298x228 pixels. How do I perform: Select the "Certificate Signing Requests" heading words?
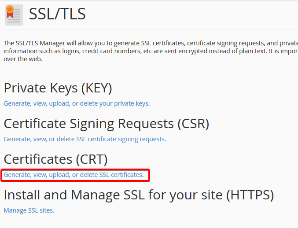coord(88,124)
